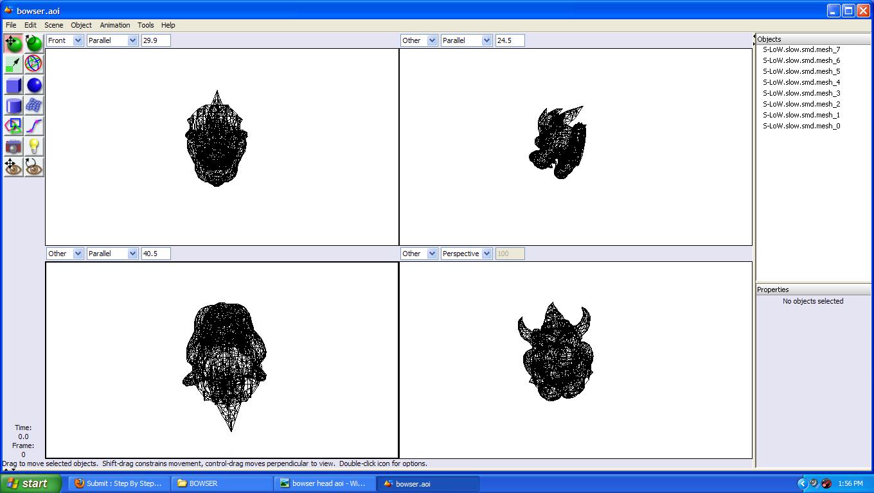Click the red round tray icon
Screen dimensions: 874x493
(x=826, y=483)
